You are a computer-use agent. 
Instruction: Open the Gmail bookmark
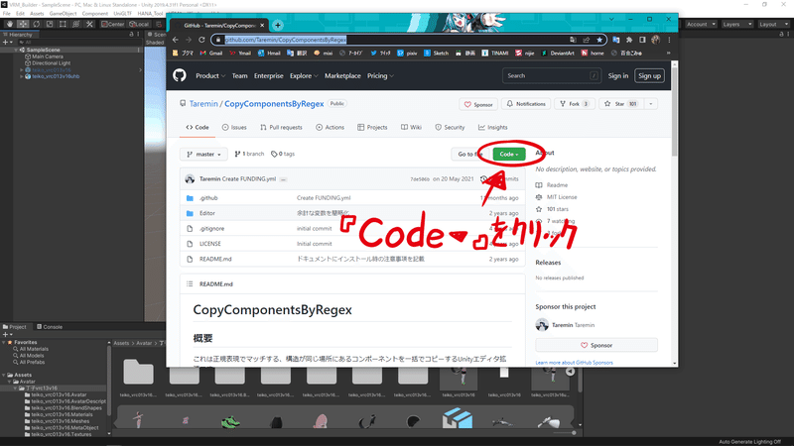211,53
